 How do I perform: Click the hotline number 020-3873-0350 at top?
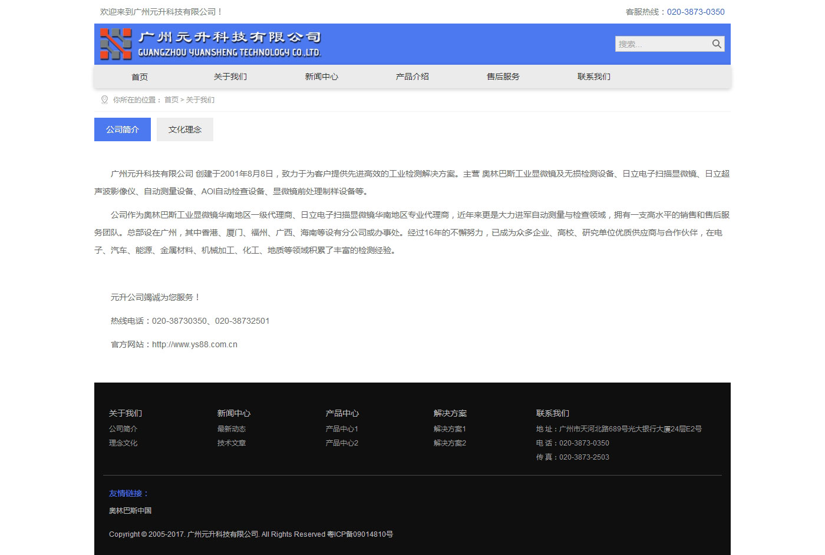pos(695,12)
